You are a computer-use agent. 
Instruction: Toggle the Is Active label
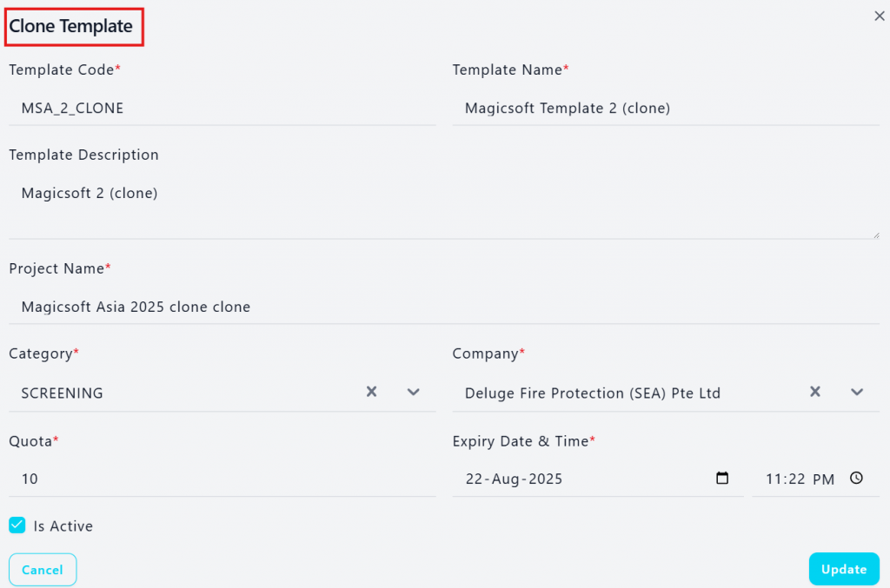pyautogui.click(x=63, y=526)
